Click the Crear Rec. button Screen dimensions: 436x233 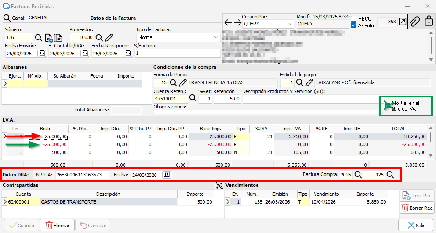(417, 196)
